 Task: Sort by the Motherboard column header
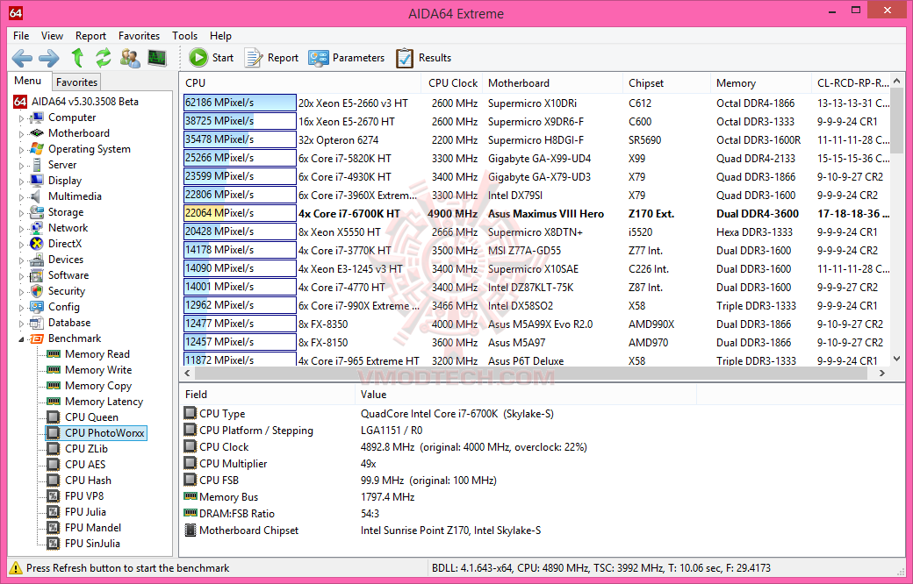(552, 83)
